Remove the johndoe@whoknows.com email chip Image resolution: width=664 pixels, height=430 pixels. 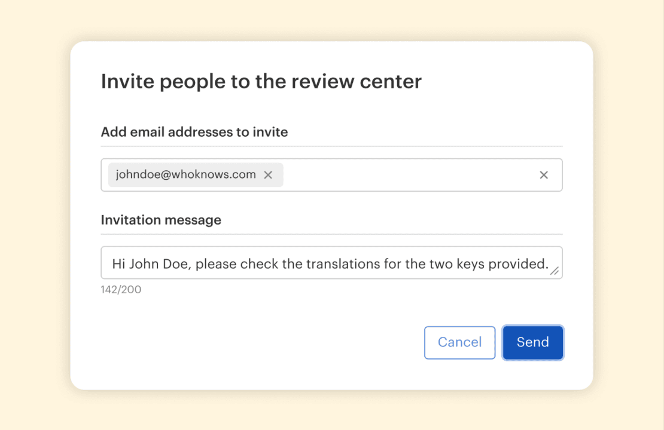268,175
